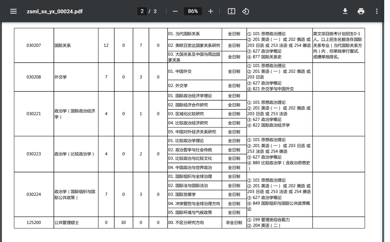
Task: Click the zsml_ss_yx_00024.pdf file title
Action: click(x=55, y=11)
